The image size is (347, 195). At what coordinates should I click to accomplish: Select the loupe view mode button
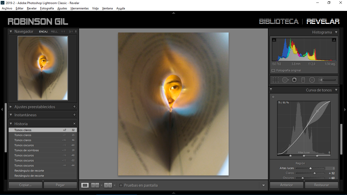click(x=85, y=185)
